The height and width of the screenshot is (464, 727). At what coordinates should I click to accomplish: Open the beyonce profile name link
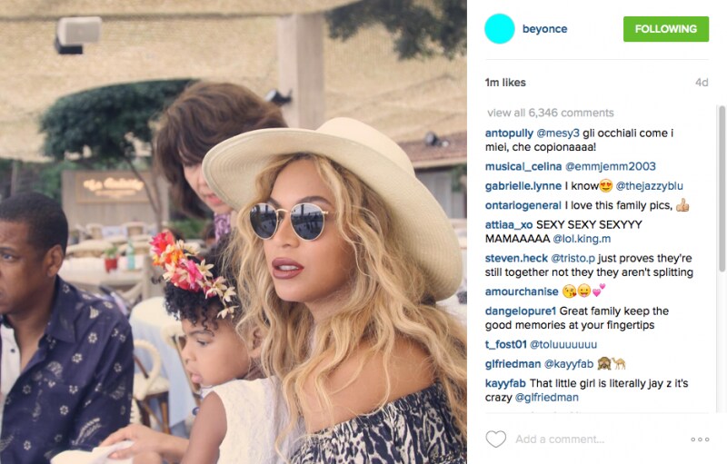[x=544, y=29]
